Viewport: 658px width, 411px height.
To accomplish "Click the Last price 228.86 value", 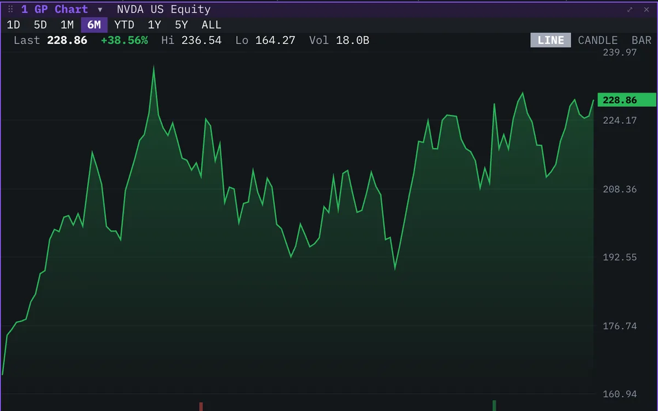I will coord(67,40).
